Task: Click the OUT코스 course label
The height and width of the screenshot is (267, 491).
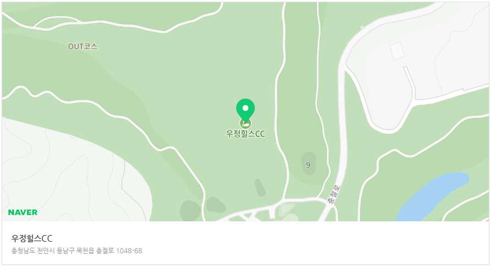Action: (x=83, y=47)
